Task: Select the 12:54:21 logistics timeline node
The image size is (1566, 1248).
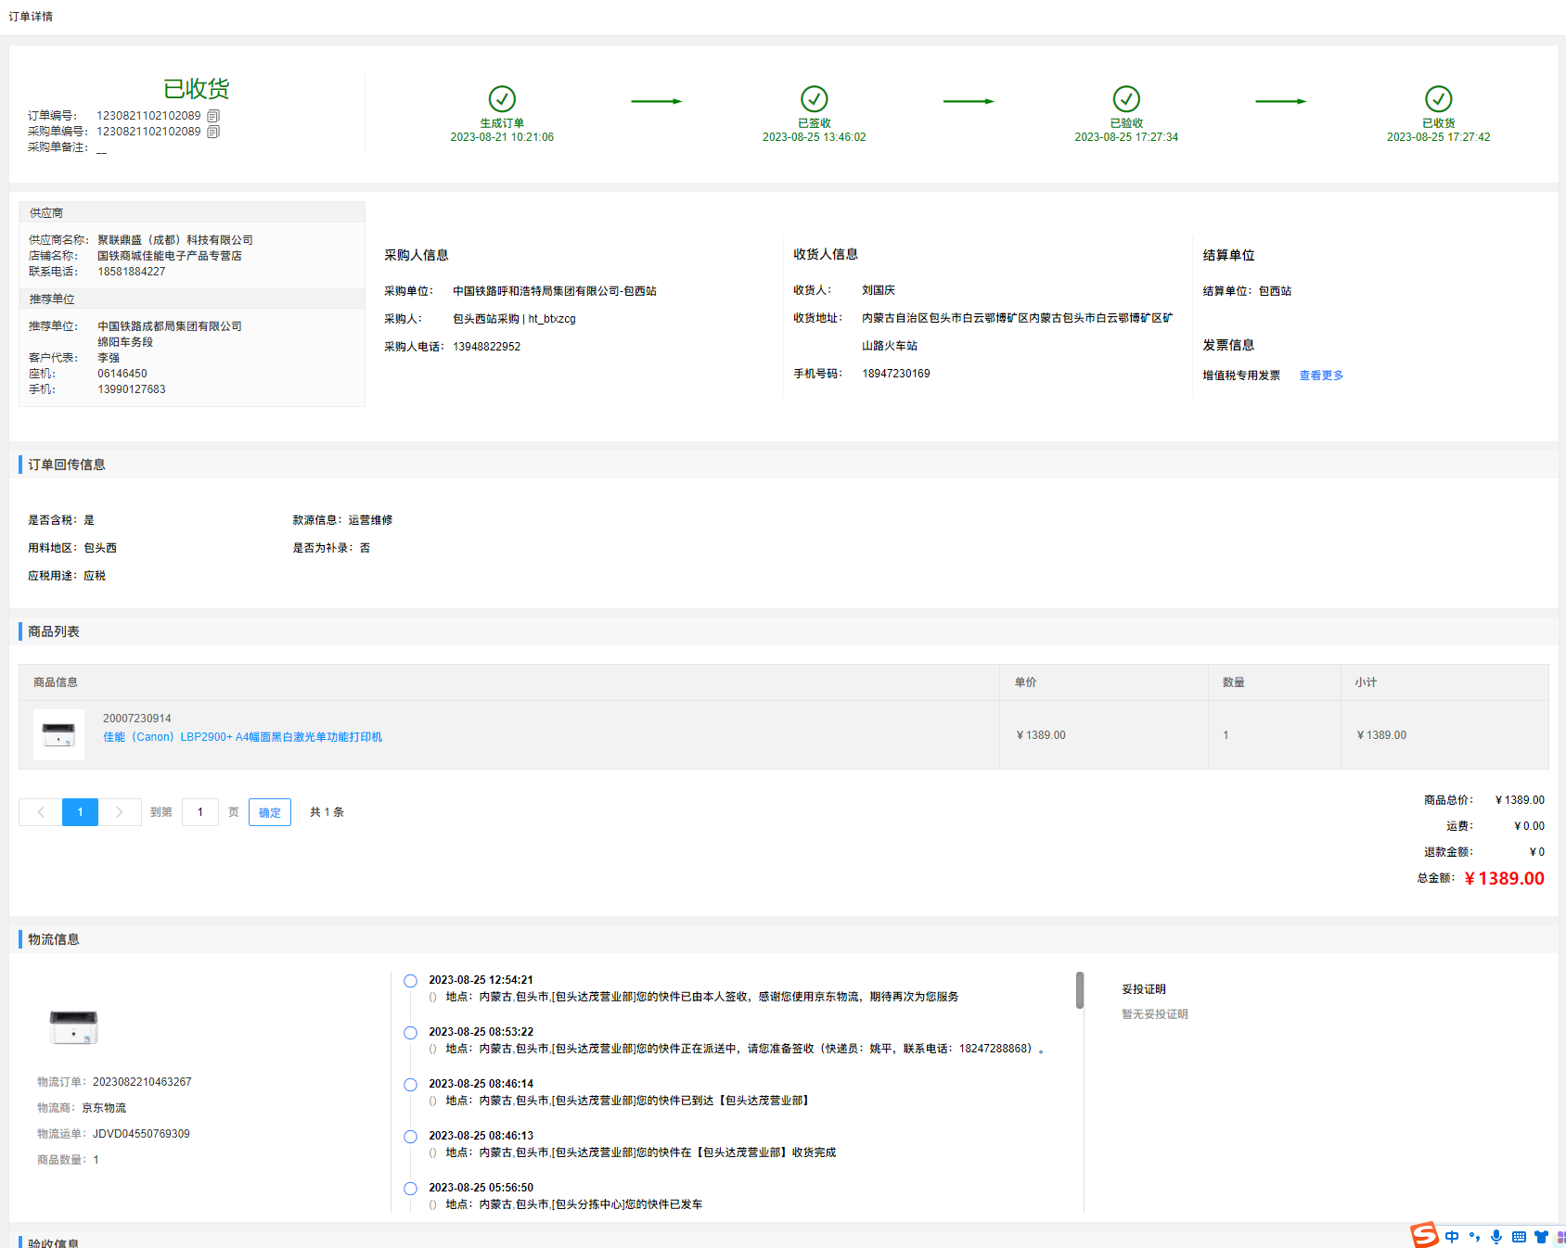Action: coord(410,981)
